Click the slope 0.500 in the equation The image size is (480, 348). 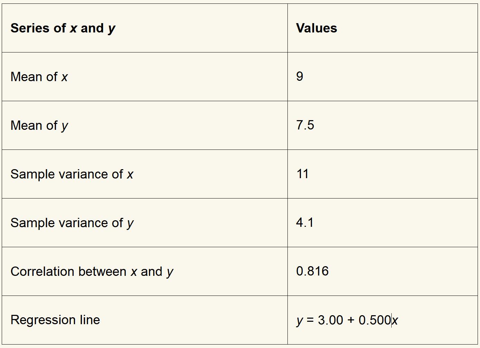(374, 320)
